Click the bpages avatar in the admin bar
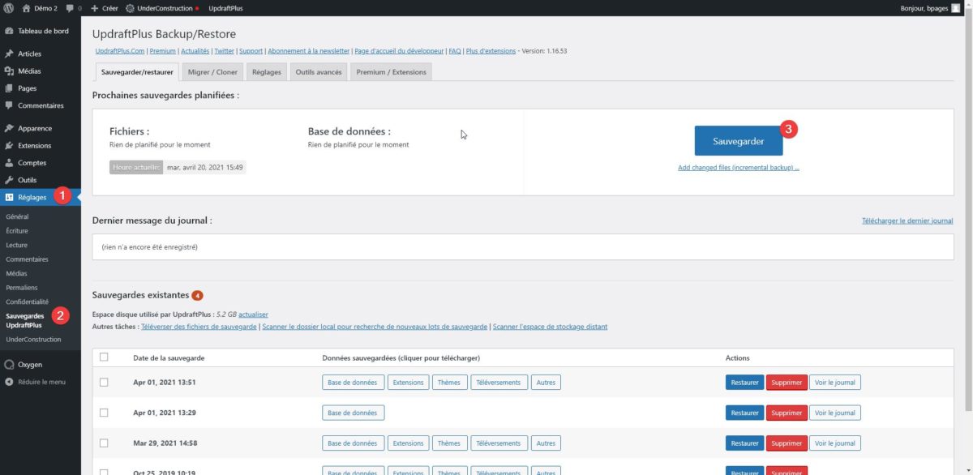973x475 pixels. (956, 8)
